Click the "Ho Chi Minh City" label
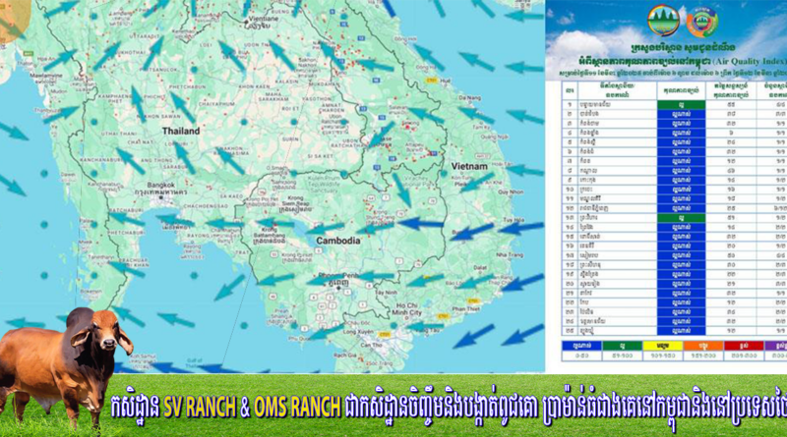 (x=406, y=308)
